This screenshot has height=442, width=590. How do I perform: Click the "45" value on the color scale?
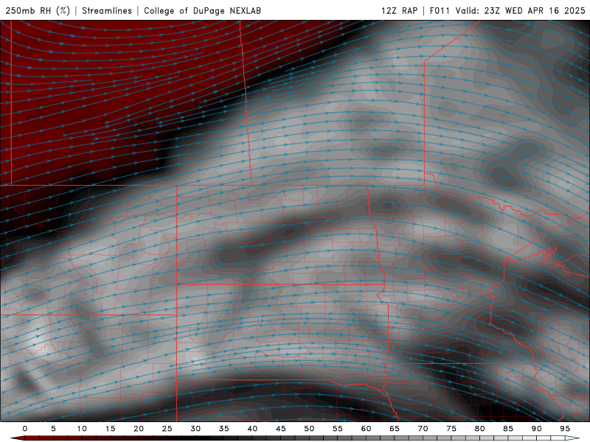[281, 429]
